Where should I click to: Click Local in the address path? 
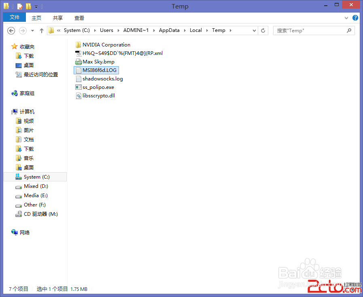195,30
